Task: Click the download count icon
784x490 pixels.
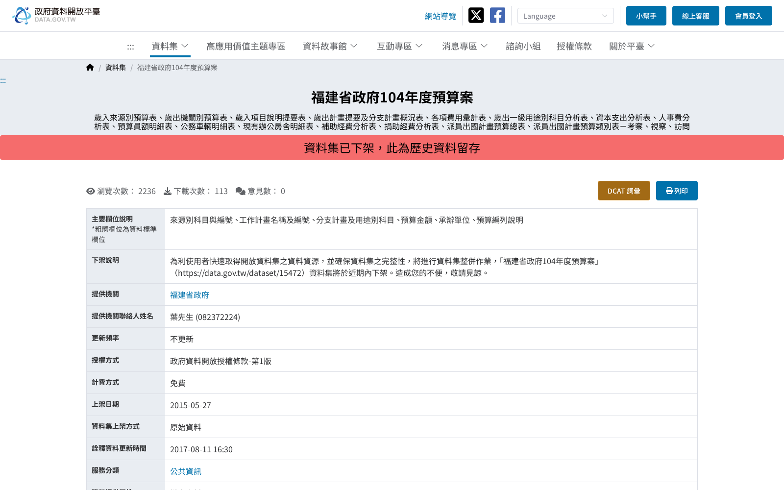Action: [168, 191]
